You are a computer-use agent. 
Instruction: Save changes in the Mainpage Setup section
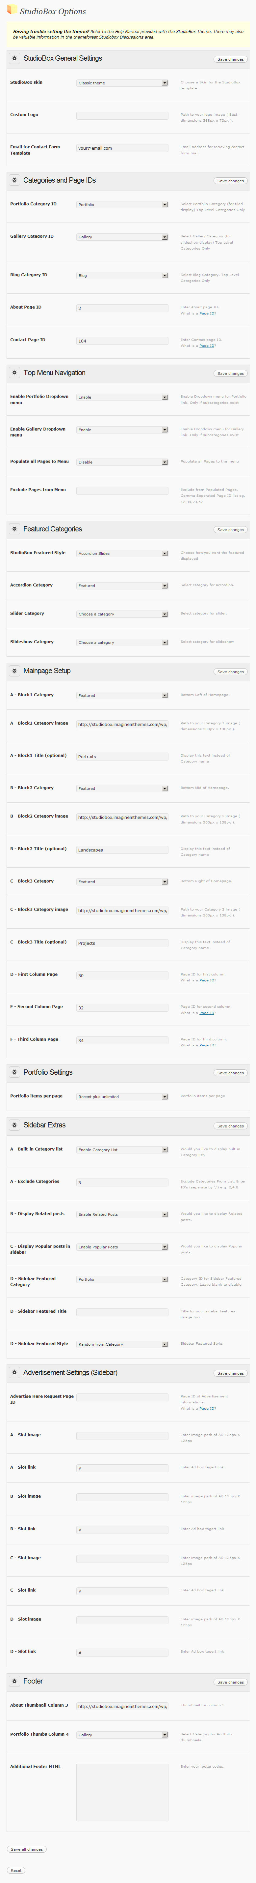point(230,672)
